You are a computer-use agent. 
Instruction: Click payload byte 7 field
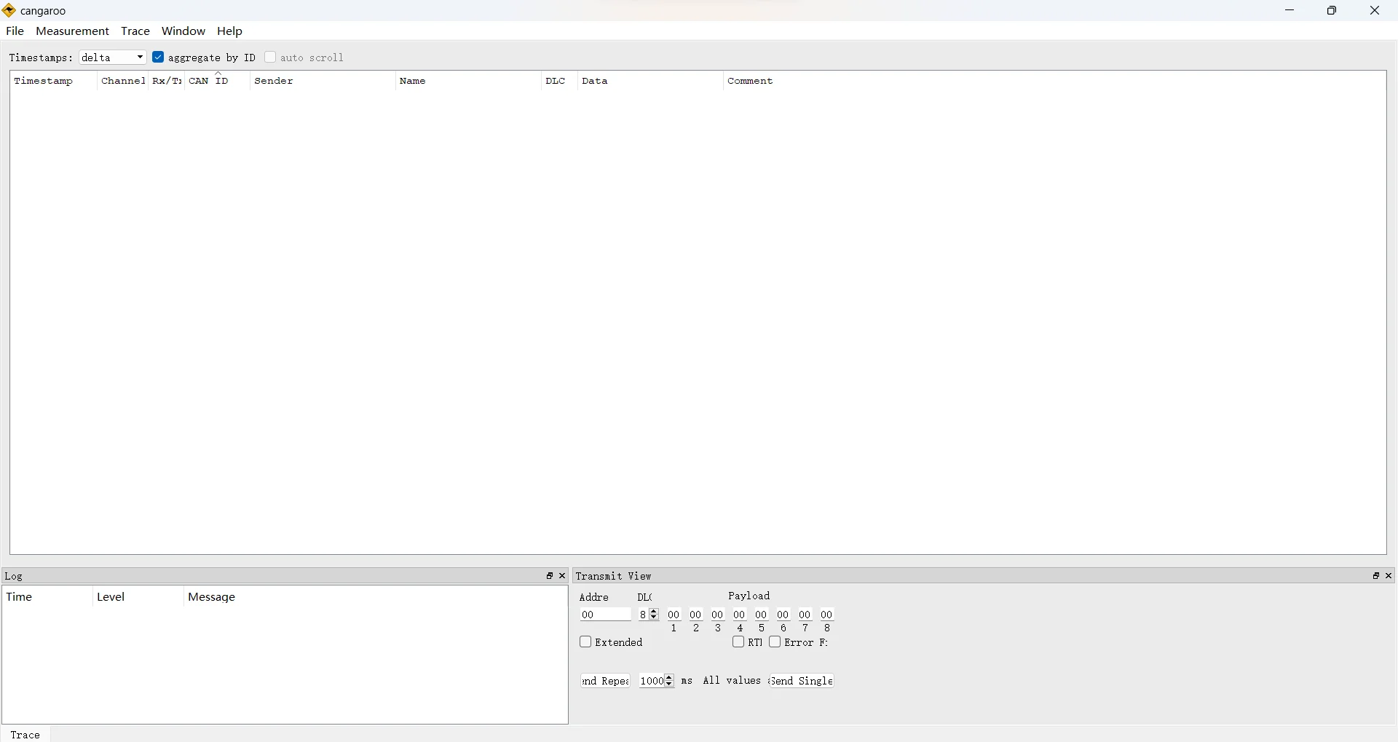pyautogui.click(x=805, y=615)
